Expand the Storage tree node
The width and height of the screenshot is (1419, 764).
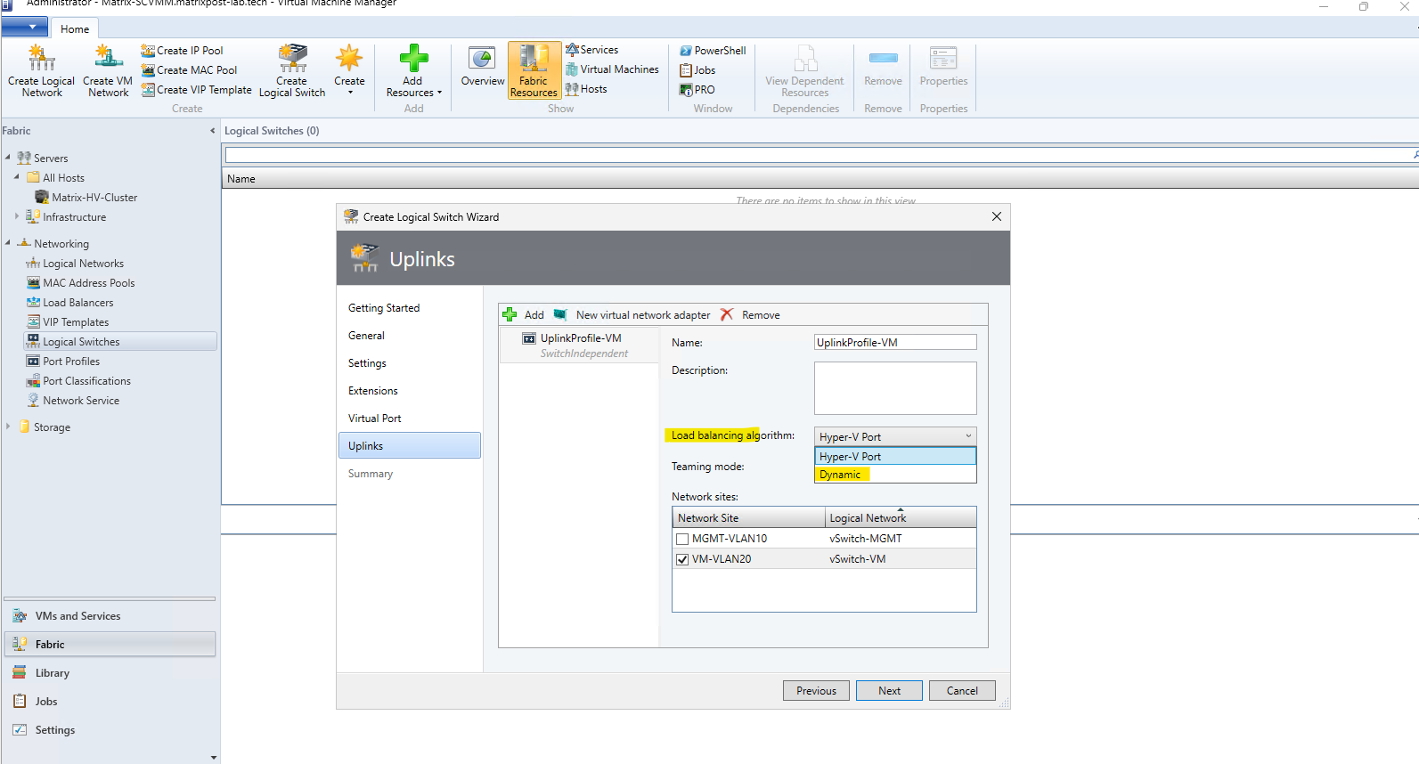click(x=8, y=427)
